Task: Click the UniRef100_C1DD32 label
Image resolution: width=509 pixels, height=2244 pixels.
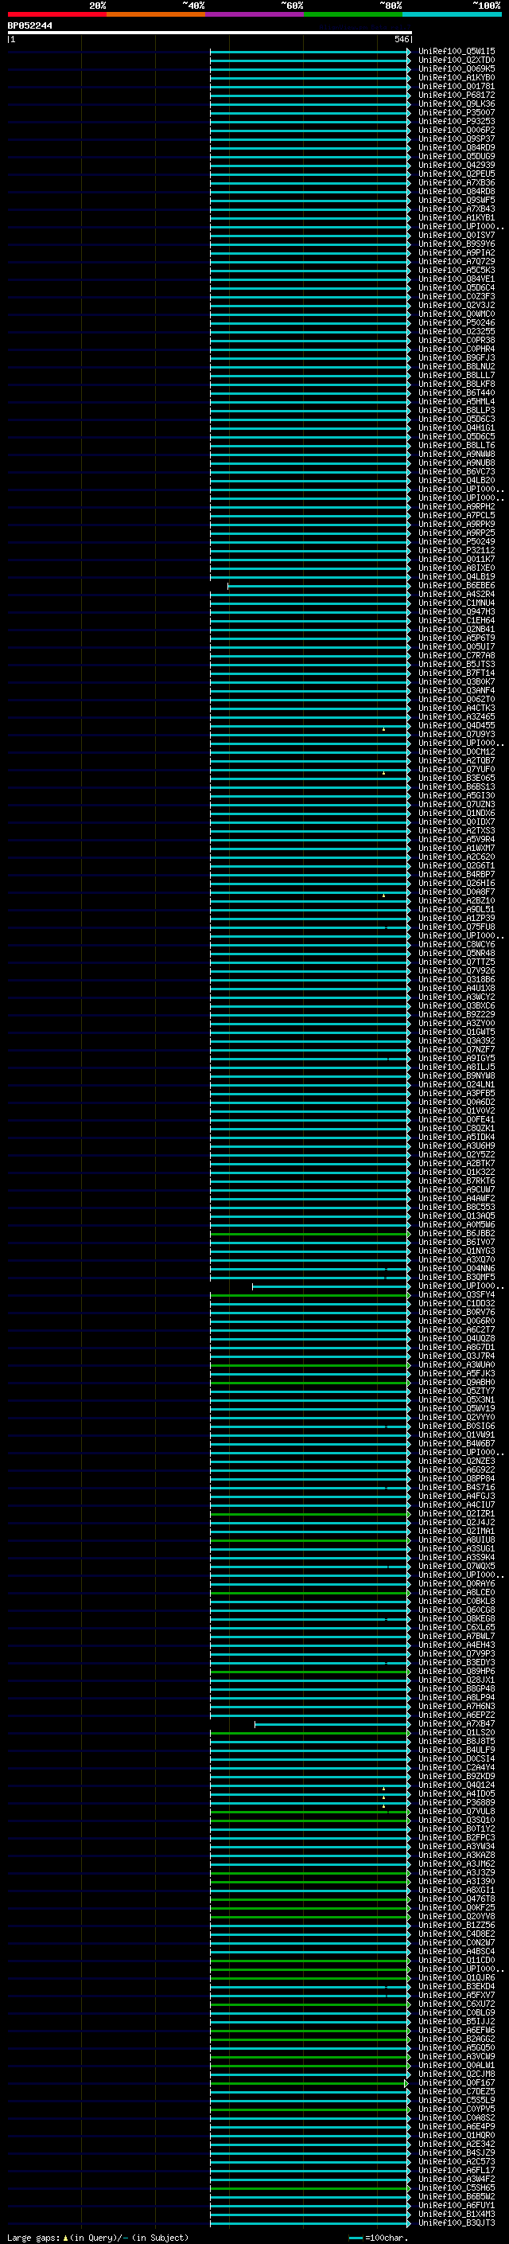Action: pos(456,1303)
